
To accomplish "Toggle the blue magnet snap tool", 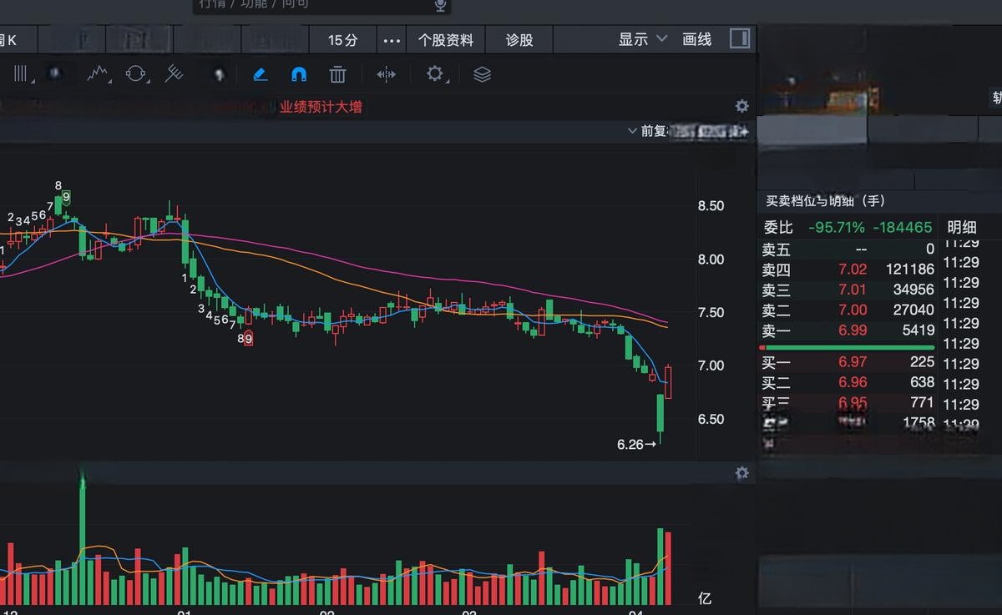I will [x=299, y=74].
